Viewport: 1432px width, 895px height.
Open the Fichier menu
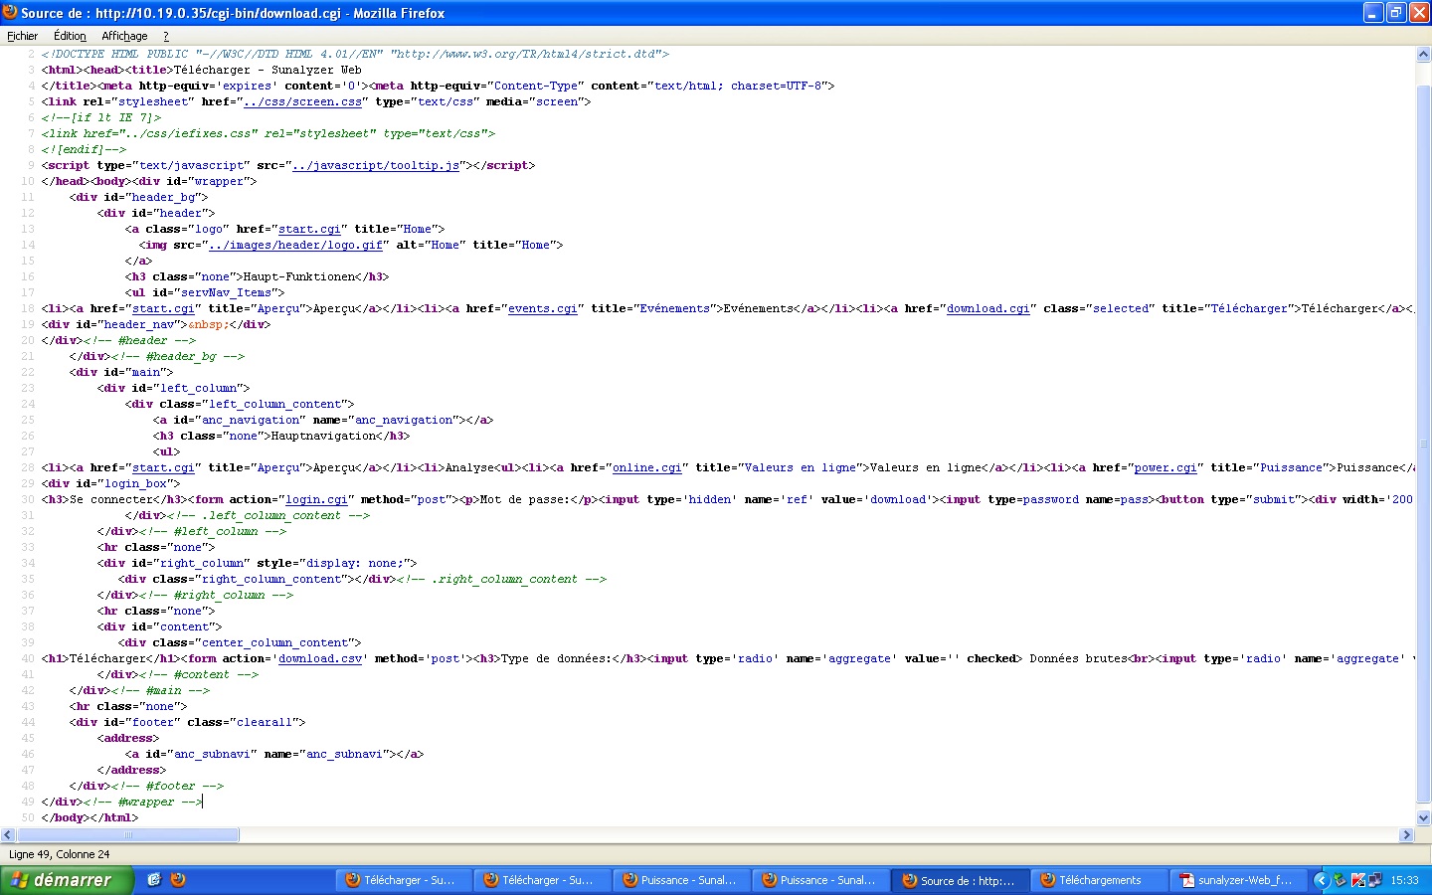[22, 36]
